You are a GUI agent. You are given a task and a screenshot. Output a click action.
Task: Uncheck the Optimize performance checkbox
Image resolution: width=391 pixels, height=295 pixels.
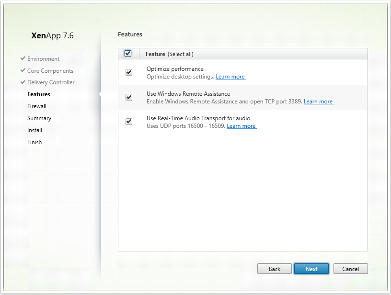pos(129,72)
